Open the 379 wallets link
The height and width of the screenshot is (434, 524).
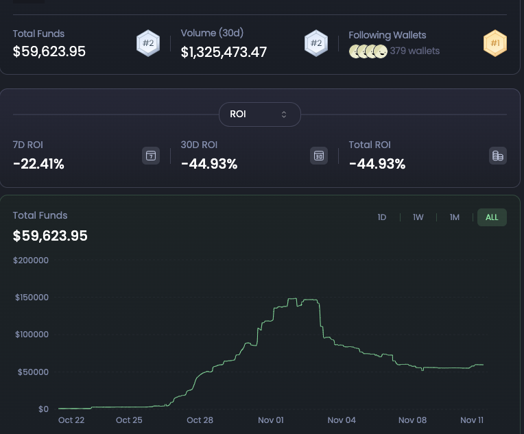415,51
